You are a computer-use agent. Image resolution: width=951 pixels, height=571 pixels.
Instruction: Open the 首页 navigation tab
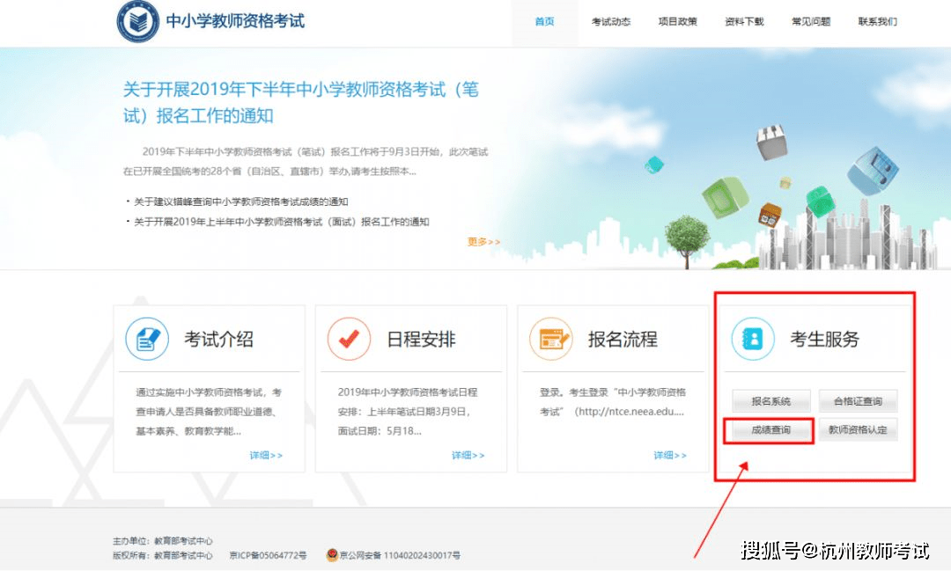(x=545, y=22)
